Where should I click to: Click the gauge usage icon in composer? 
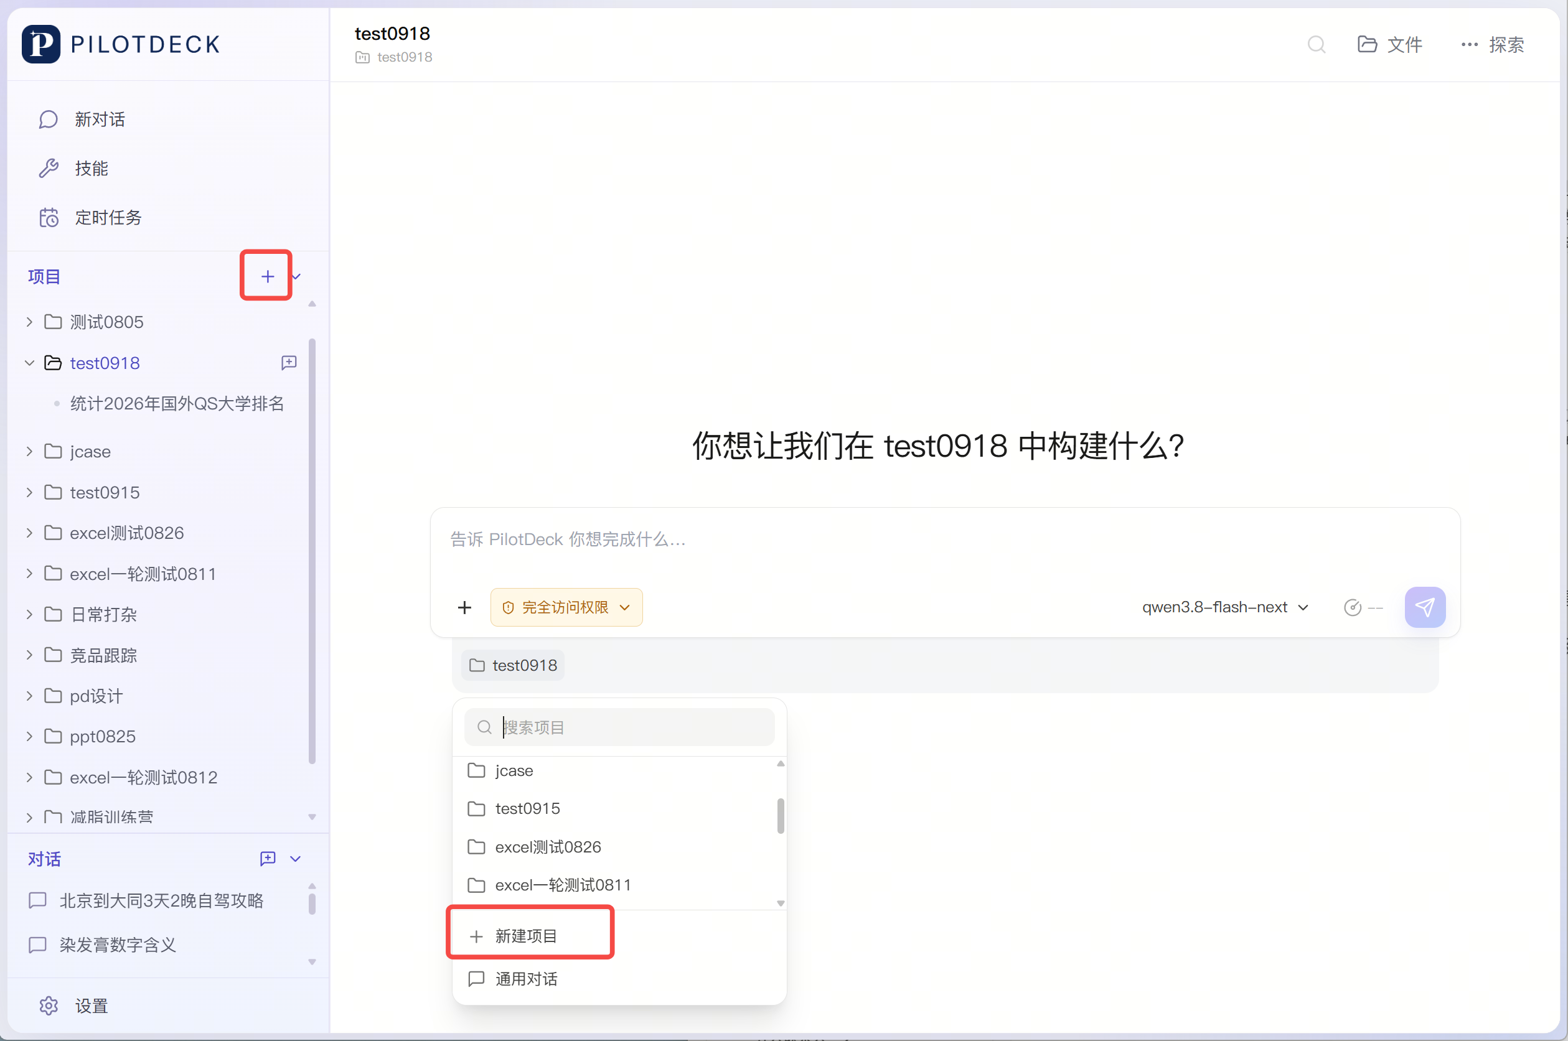click(1352, 607)
